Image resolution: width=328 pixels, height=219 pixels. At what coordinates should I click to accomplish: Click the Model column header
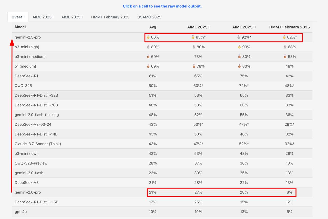point(20,27)
